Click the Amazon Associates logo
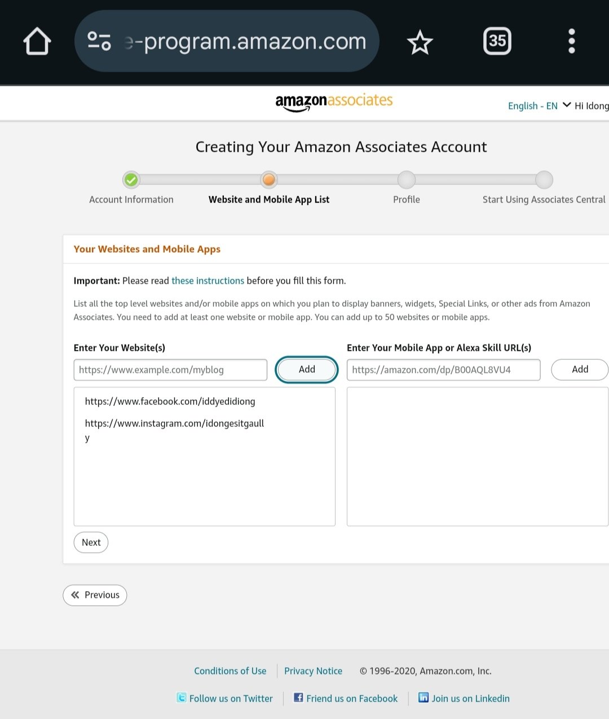The height and width of the screenshot is (719, 609). [334, 102]
